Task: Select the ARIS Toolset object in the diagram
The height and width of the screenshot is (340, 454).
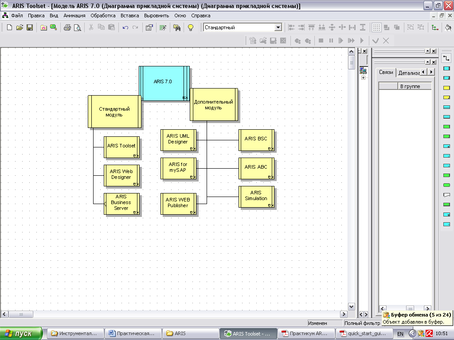Action: click(121, 147)
